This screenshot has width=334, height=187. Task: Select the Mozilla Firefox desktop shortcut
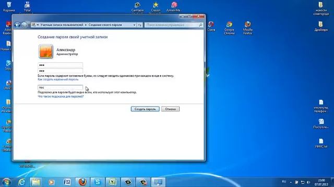247,28
